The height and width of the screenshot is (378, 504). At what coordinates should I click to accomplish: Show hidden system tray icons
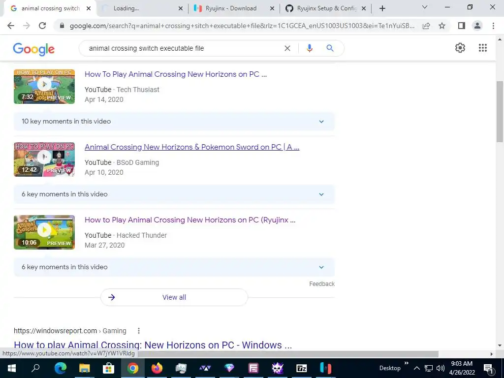(416, 368)
